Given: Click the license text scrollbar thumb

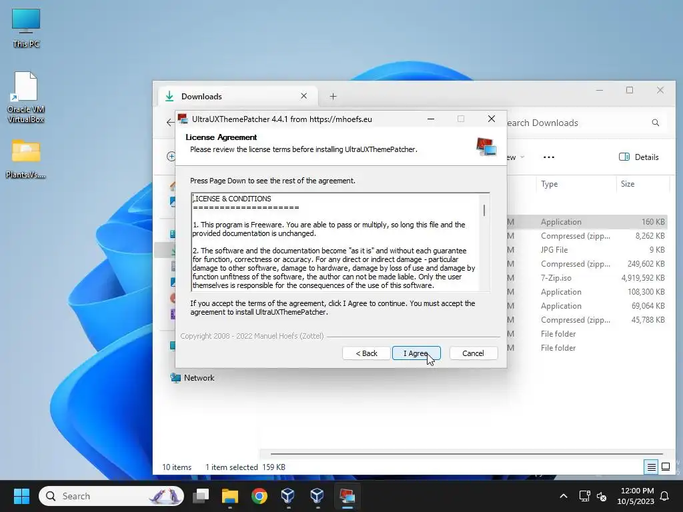Looking at the screenshot, I should (x=484, y=210).
